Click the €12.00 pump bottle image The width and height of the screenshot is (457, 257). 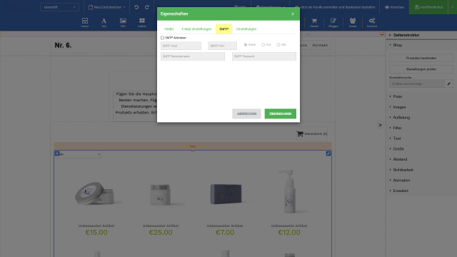(x=289, y=191)
